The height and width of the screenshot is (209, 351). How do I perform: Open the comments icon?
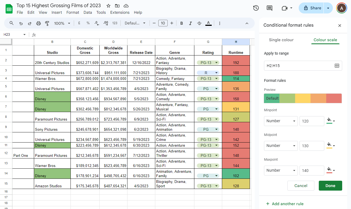270,8
